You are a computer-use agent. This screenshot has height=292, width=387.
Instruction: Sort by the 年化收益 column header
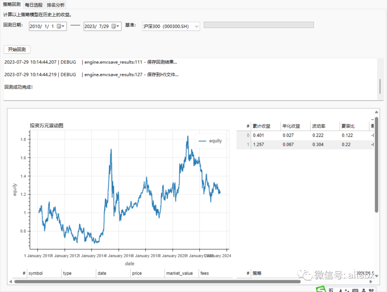pos(295,126)
